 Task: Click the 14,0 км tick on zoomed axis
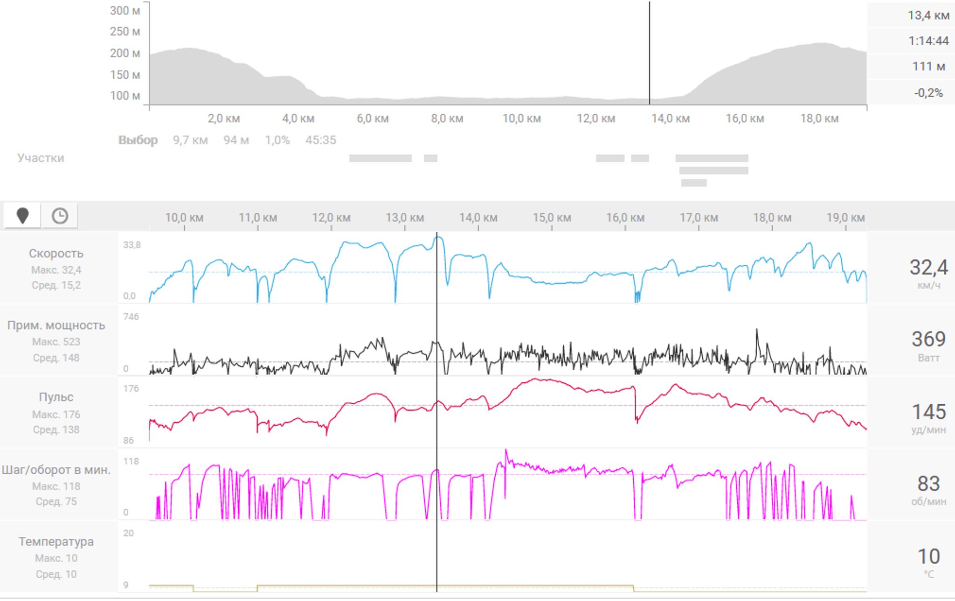coord(478,218)
